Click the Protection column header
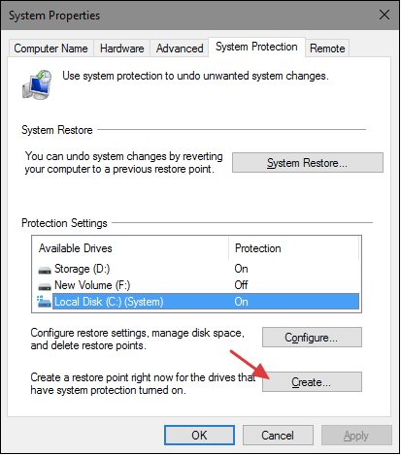The image size is (401, 455). [293, 248]
